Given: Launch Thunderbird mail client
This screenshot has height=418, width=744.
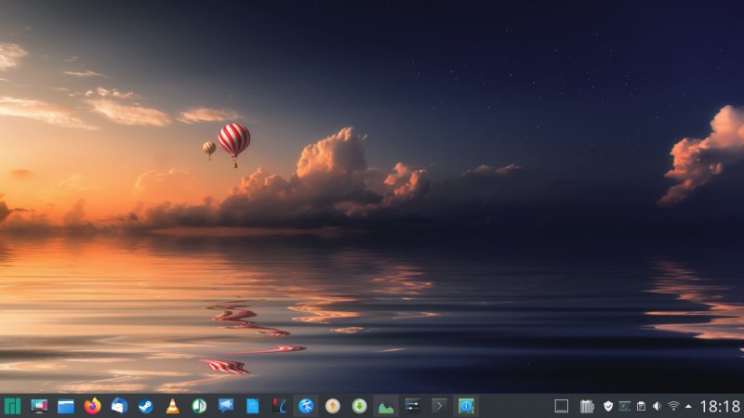Looking at the screenshot, I should pos(119,406).
